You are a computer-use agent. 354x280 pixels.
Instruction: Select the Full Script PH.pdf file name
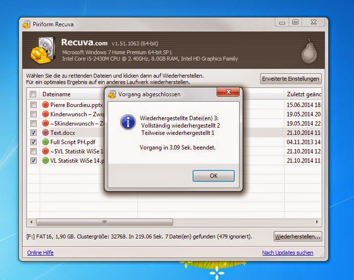tap(73, 142)
